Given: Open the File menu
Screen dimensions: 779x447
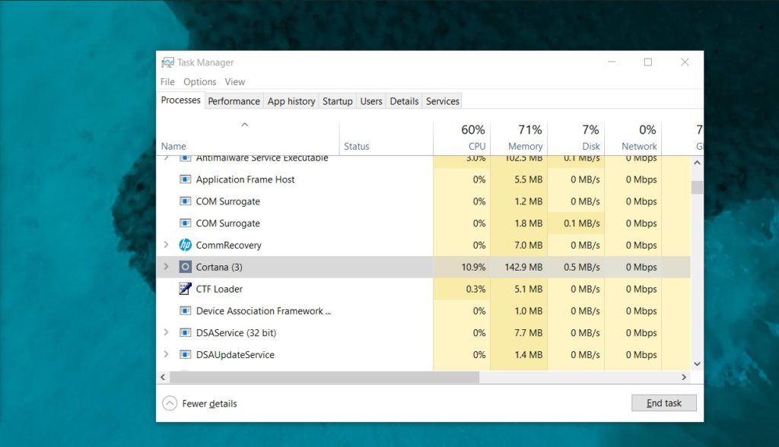Looking at the screenshot, I should click(x=167, y=81).
